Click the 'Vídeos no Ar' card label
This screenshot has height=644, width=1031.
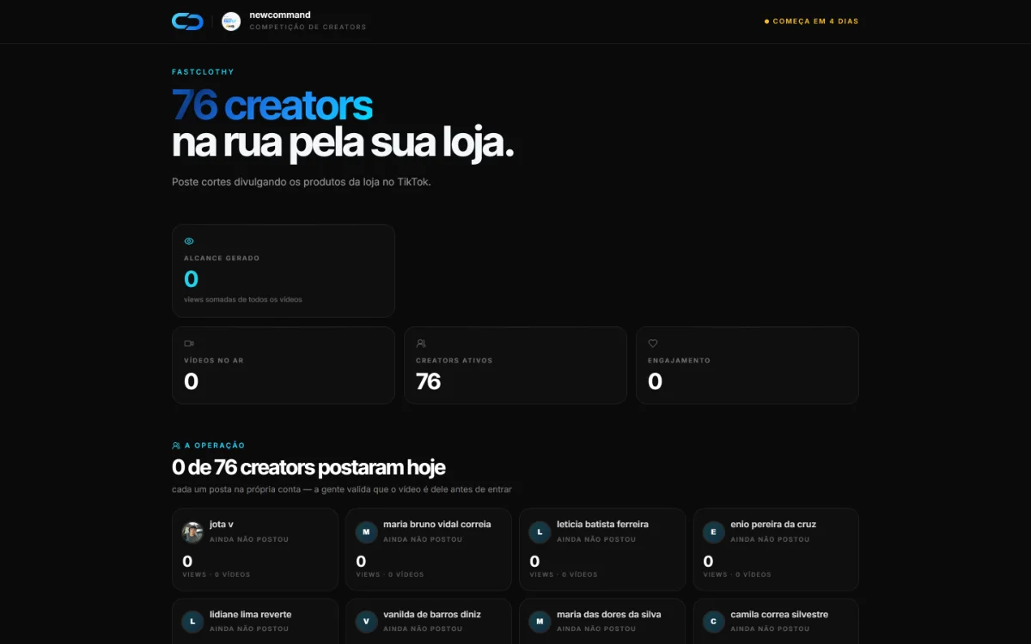(214, 361)
